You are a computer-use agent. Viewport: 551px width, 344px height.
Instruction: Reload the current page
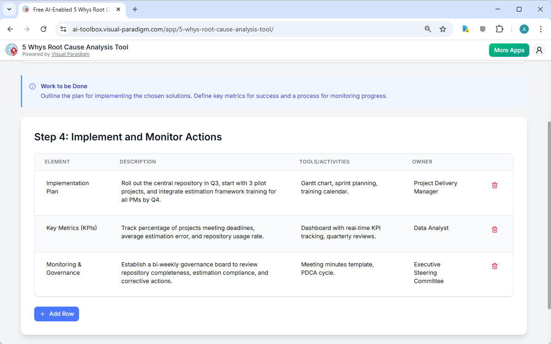[43, 29]
